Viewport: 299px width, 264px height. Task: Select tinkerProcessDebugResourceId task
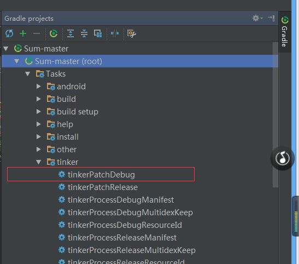(x=125, y=225)
